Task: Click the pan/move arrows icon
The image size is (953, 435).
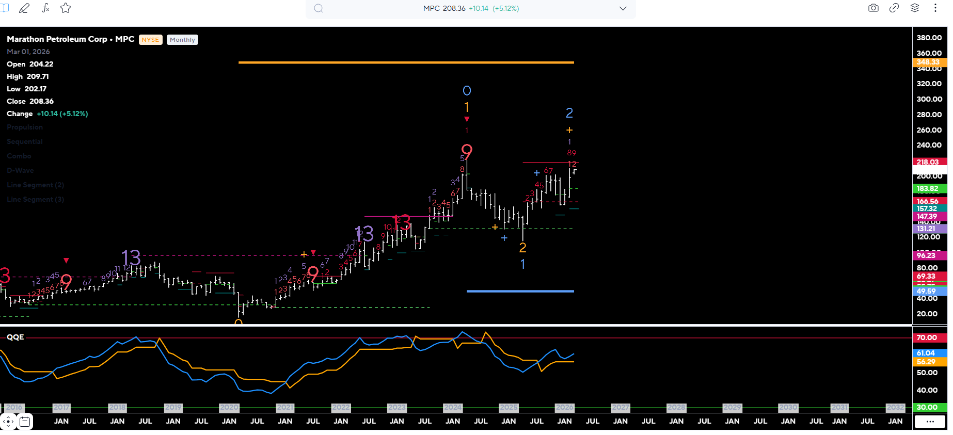Action: tap(8, 422)
